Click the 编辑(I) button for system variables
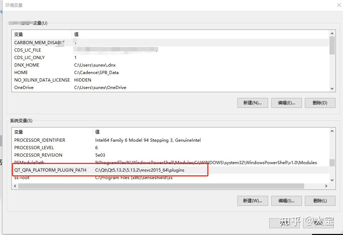343x235 pixels. tap(286, 201)
